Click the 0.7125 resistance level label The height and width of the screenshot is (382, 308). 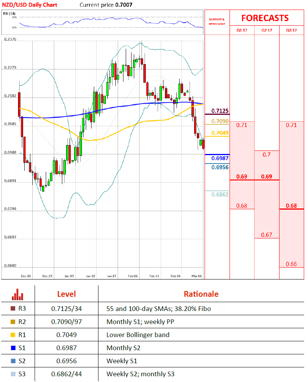pos(220,111)
